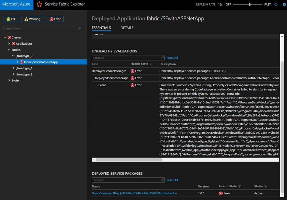This screenshot has width=287, height=200.
Task: Sort by Name column header
Action: click(96, 187)
